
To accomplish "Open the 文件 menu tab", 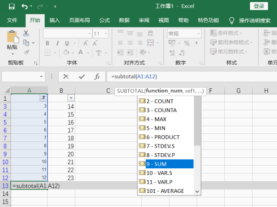I will pos(12,20).
